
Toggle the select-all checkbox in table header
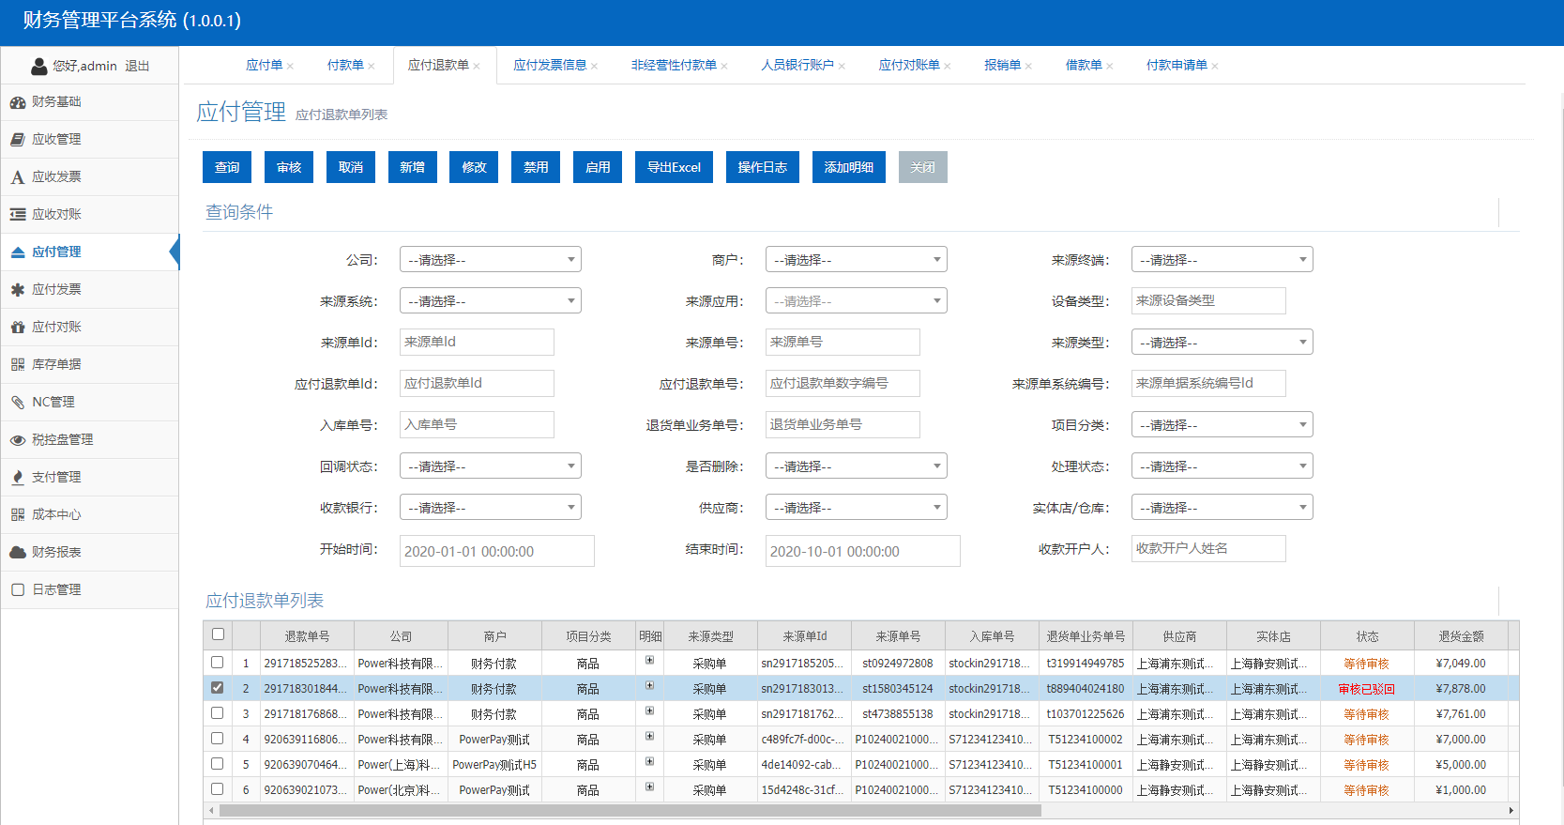point(218,634)
